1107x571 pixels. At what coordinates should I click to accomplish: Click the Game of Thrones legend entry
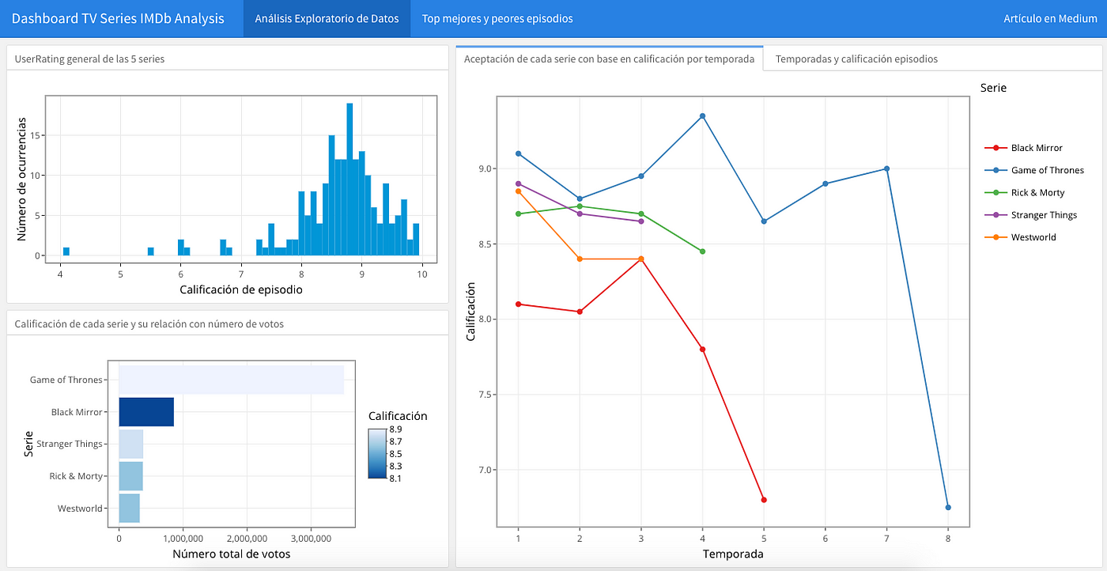pyautogui.click(x=1033, y=170)
